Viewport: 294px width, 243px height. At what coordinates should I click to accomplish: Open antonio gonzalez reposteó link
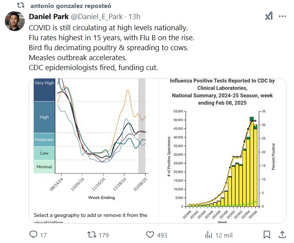pos(71,6)
